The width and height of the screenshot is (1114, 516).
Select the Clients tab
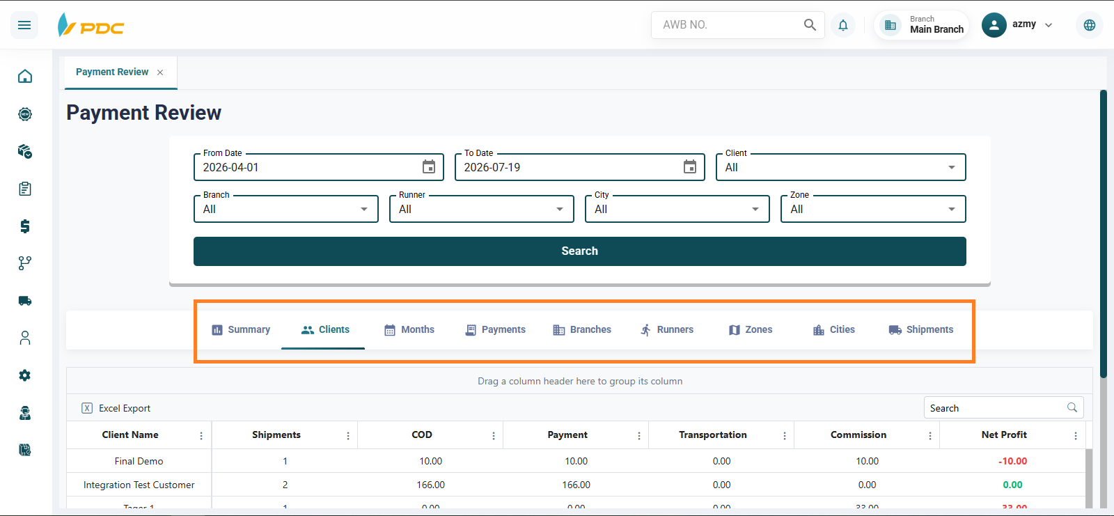[x=324, y=330]
